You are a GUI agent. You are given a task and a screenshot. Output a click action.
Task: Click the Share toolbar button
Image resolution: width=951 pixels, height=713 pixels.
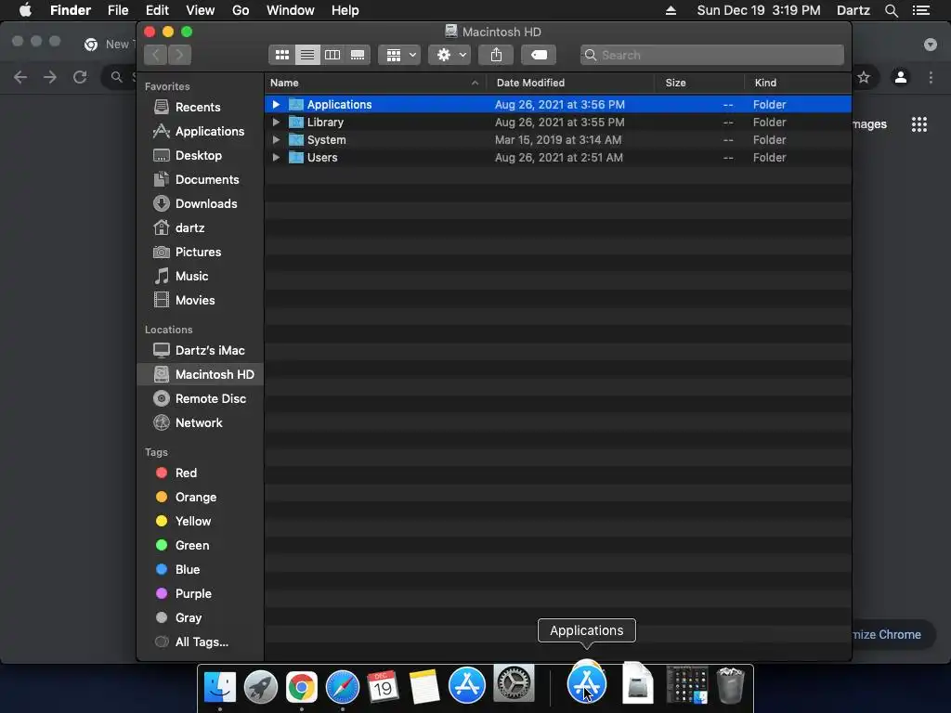(x=496, y=55)
